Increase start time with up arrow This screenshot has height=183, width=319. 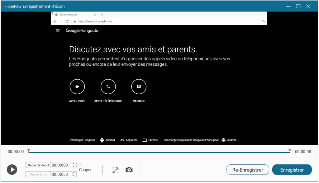pyautogui.click(x=74, y=164)
